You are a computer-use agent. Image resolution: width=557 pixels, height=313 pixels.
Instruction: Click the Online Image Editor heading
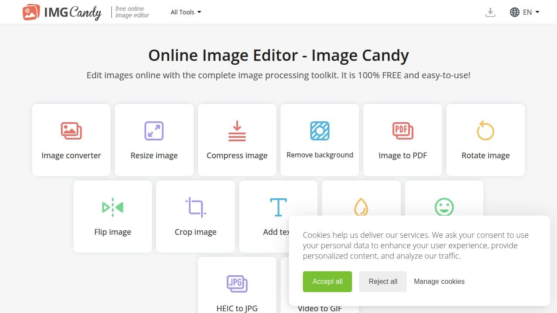(x=278, y=56)
